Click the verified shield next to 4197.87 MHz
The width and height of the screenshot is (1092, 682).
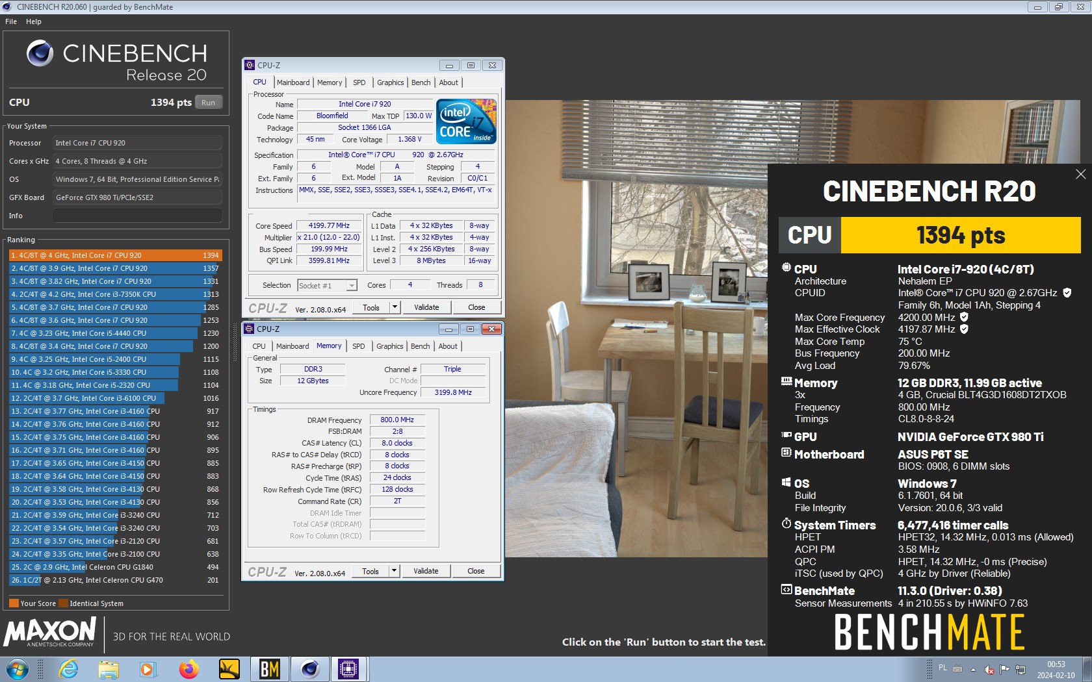click(x=964, y=329)
